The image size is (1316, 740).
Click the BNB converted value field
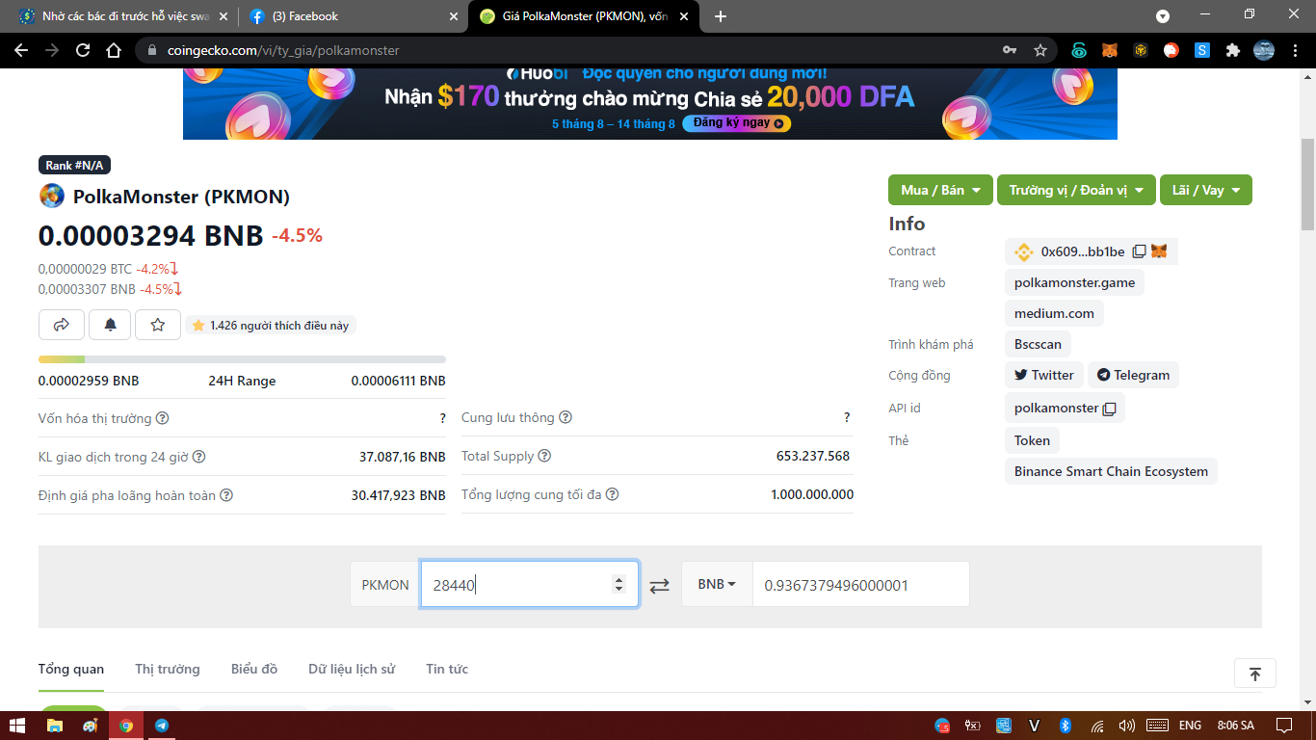(x=860, y=584)
